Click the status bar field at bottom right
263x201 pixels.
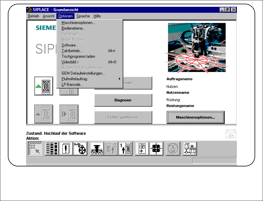214,160
